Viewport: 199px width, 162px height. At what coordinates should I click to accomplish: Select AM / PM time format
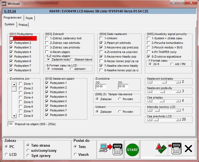pyautogui.click(x=172, y=64)
